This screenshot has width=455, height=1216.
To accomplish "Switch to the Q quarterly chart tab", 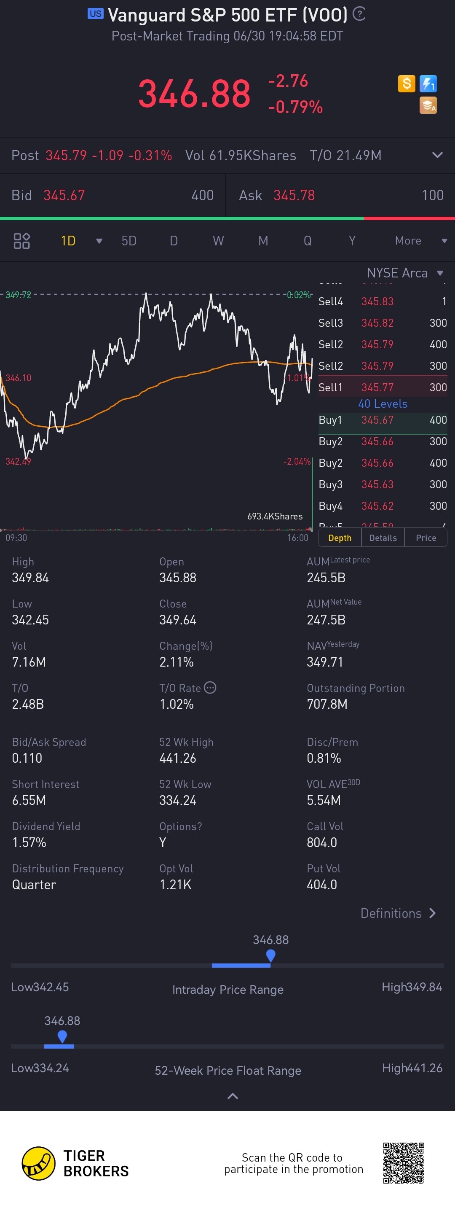I will (308, 241).
